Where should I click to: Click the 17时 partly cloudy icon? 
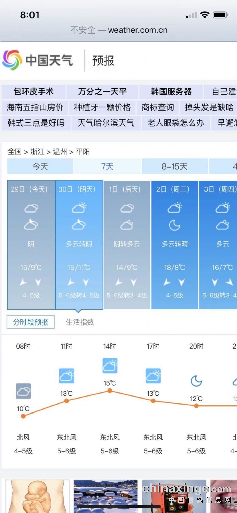tap(153, 376)
